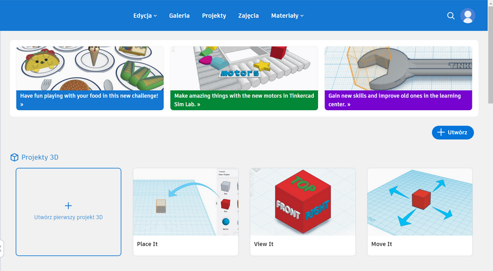
Task: Open the learning center banner link
Action: pos(398,100)
